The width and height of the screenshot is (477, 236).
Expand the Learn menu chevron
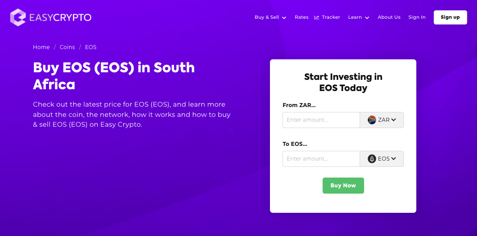pyautogui.click(x=367, y=18)
